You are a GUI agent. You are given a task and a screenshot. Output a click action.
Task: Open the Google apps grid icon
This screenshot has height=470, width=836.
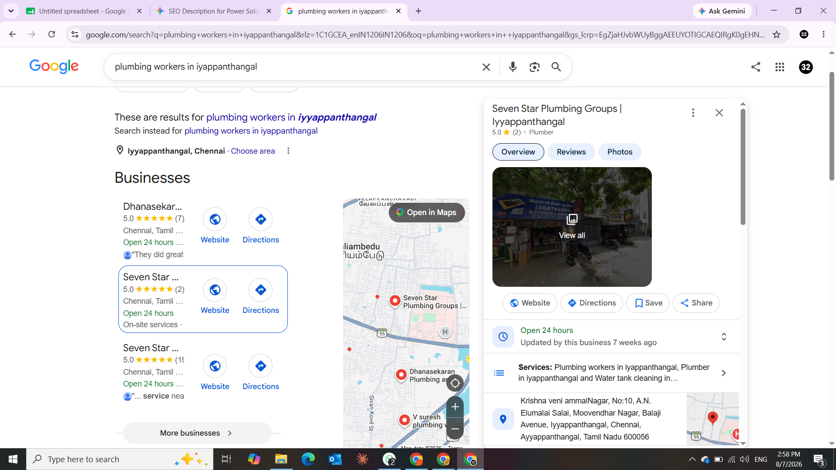pos(780,67)
